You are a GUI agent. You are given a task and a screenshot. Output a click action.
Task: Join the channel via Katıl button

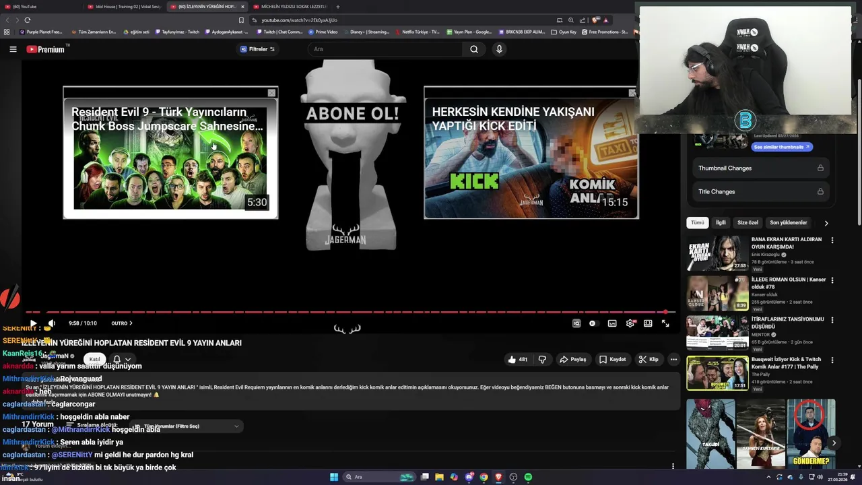tap(95, 359)
